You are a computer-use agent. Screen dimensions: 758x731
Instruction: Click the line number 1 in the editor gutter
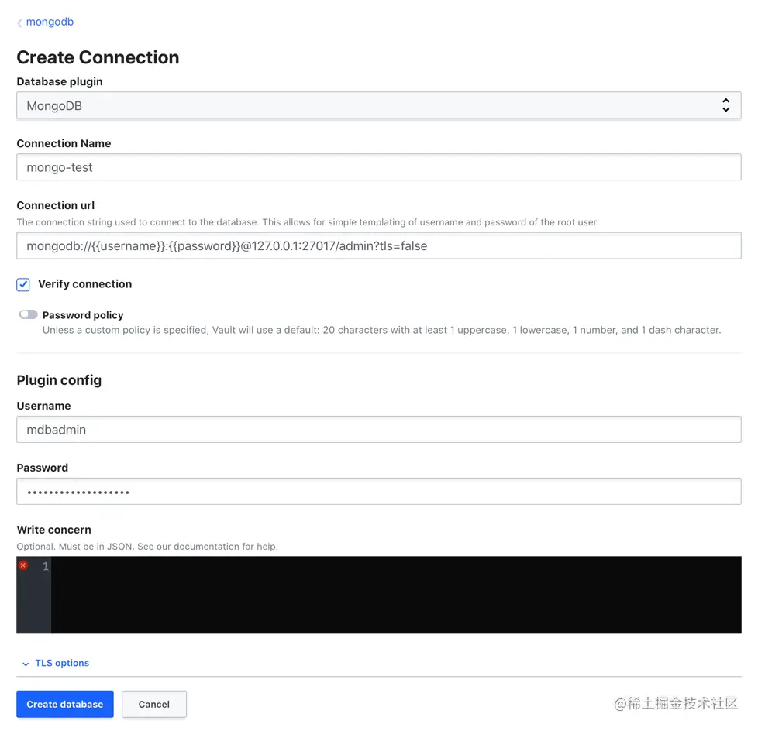coord(46,566)
